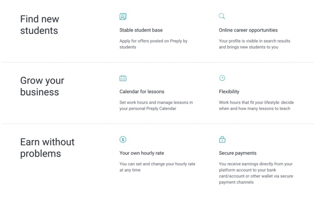Click the personal Preply Calendar description text
Image resolution: width=314 pixels, height=198 pixels.
pos(156,106)
